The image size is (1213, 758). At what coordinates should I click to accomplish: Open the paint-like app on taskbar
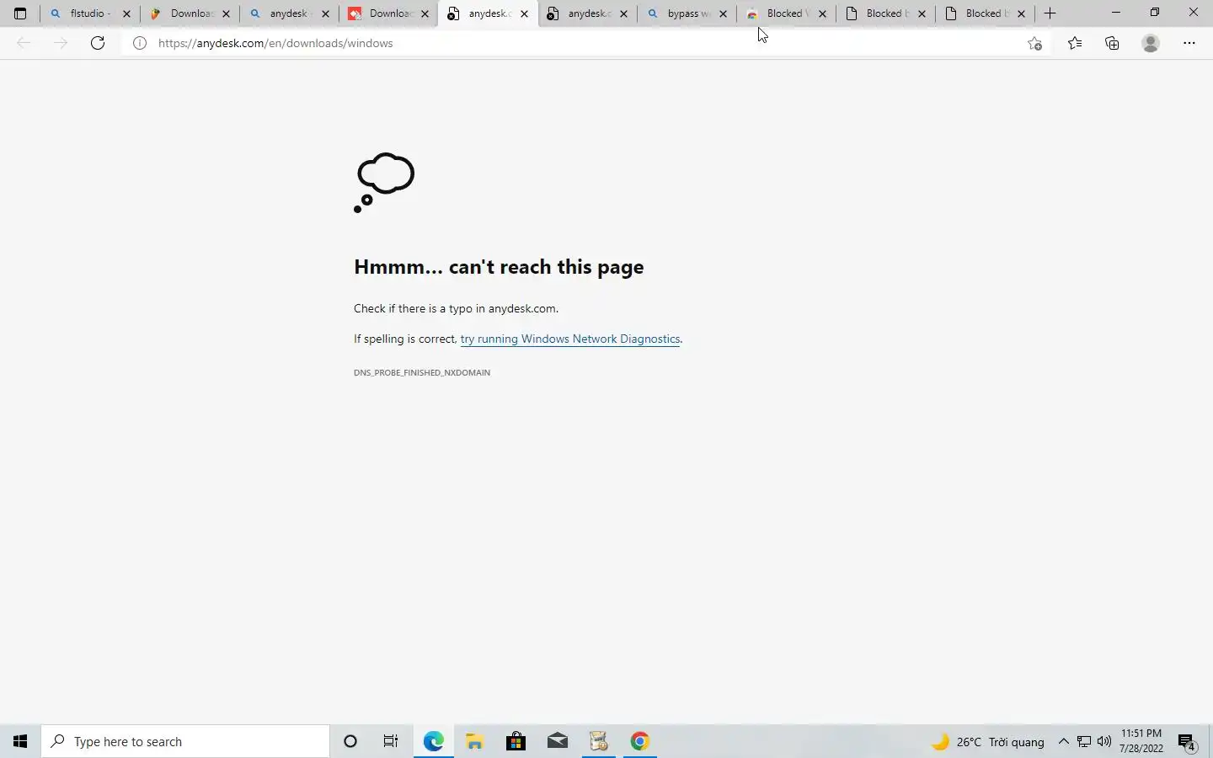[x=598, y=741]
